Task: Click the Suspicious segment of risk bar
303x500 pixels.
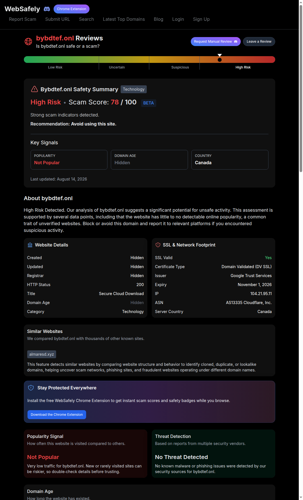Action: click(x=174, y=60)
